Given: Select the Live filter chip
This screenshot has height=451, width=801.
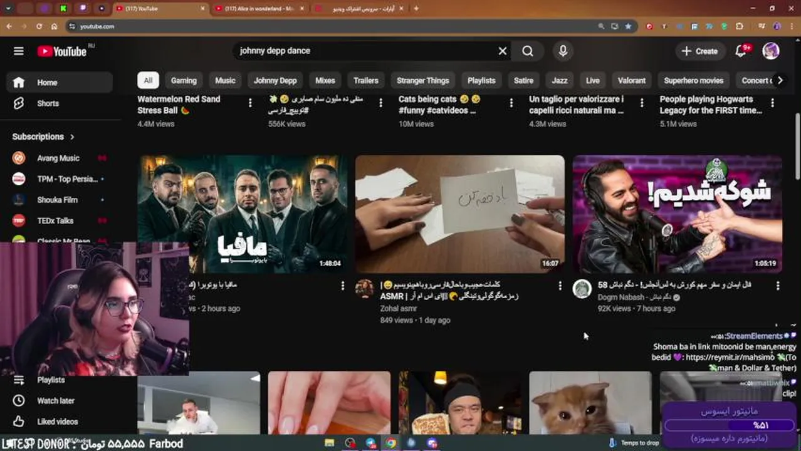Looking at the screenshot, I should click(x=593, y=80).
